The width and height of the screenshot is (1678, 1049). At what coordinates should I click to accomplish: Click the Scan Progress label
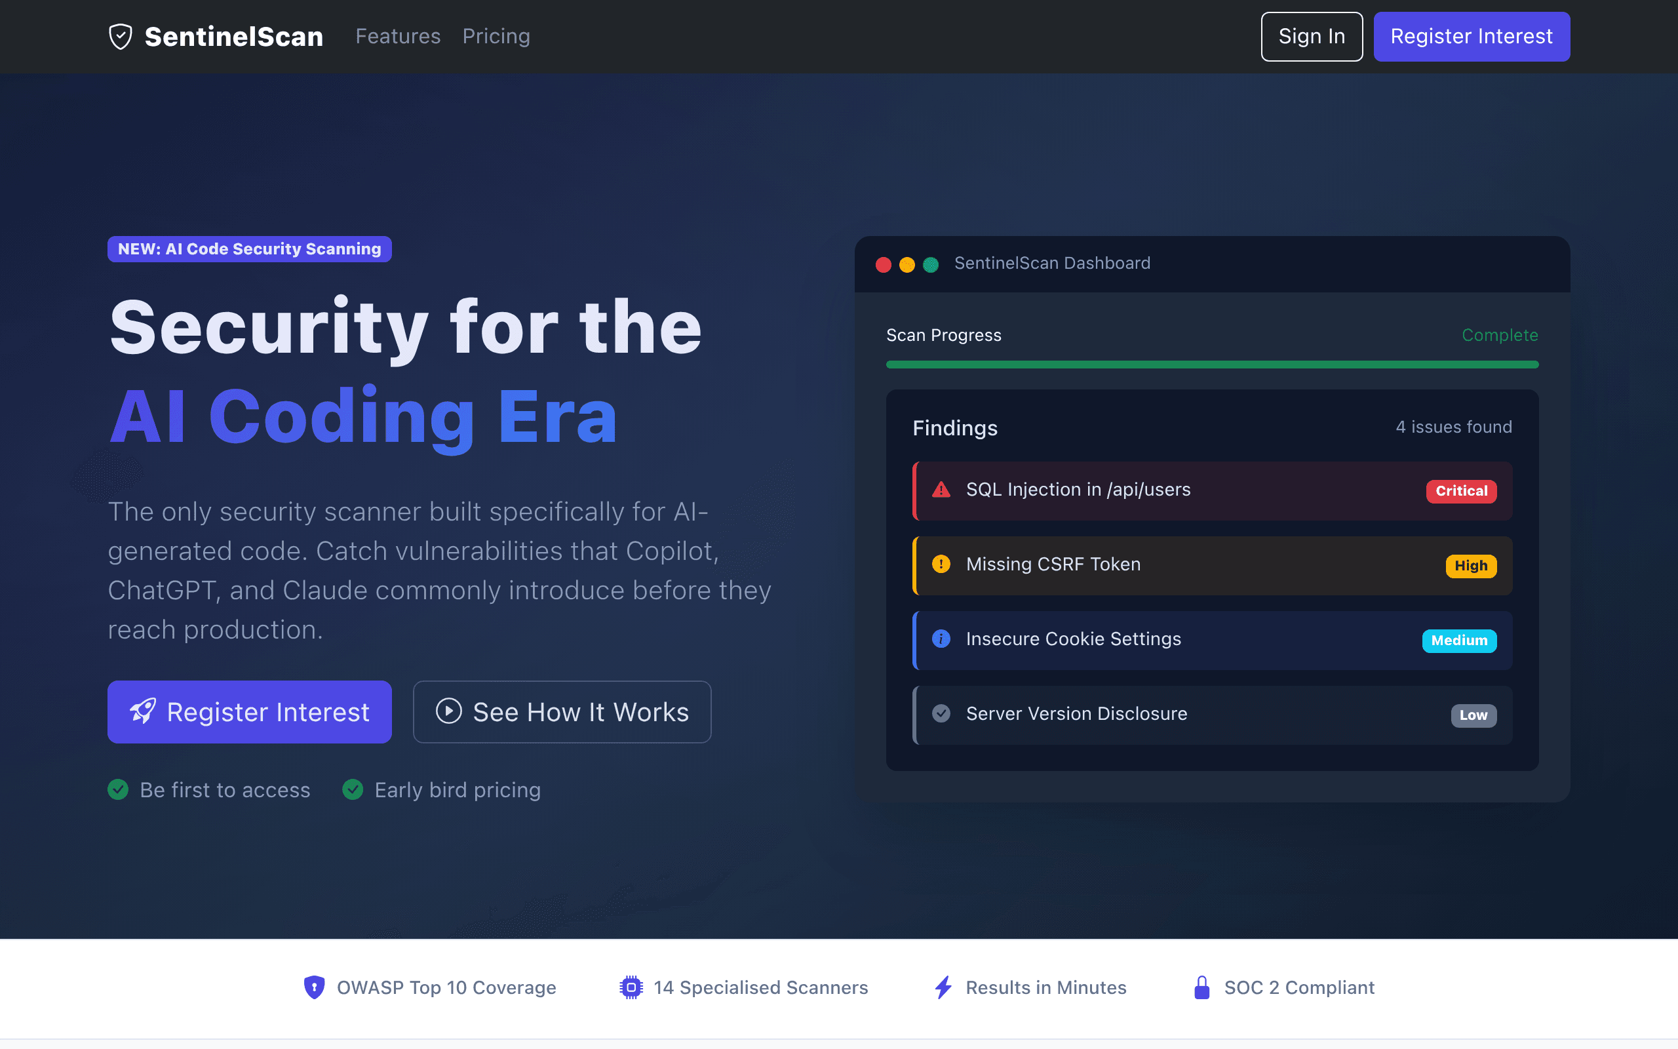944,335
